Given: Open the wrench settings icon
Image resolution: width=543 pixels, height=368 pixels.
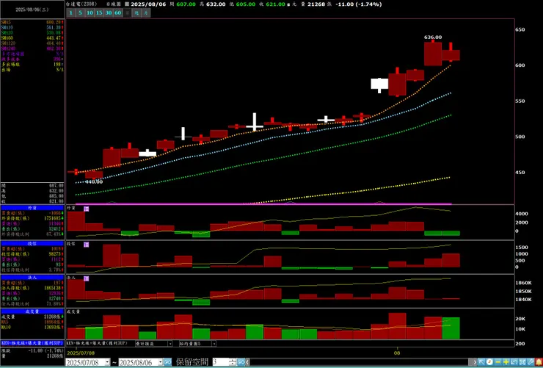Looking at the screenshot, I should coord(531,362).
